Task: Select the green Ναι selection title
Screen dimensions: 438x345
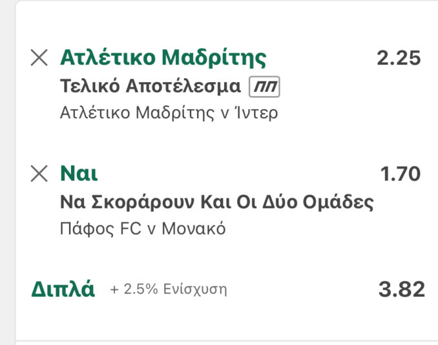Action: [x=79, y=174]
